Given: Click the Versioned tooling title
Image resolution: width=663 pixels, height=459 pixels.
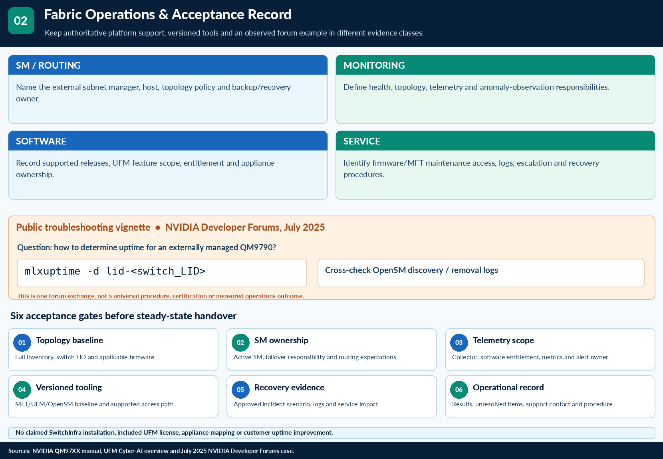Looking at the screenshot, I should pyautogui.click(x=69, y=388).
